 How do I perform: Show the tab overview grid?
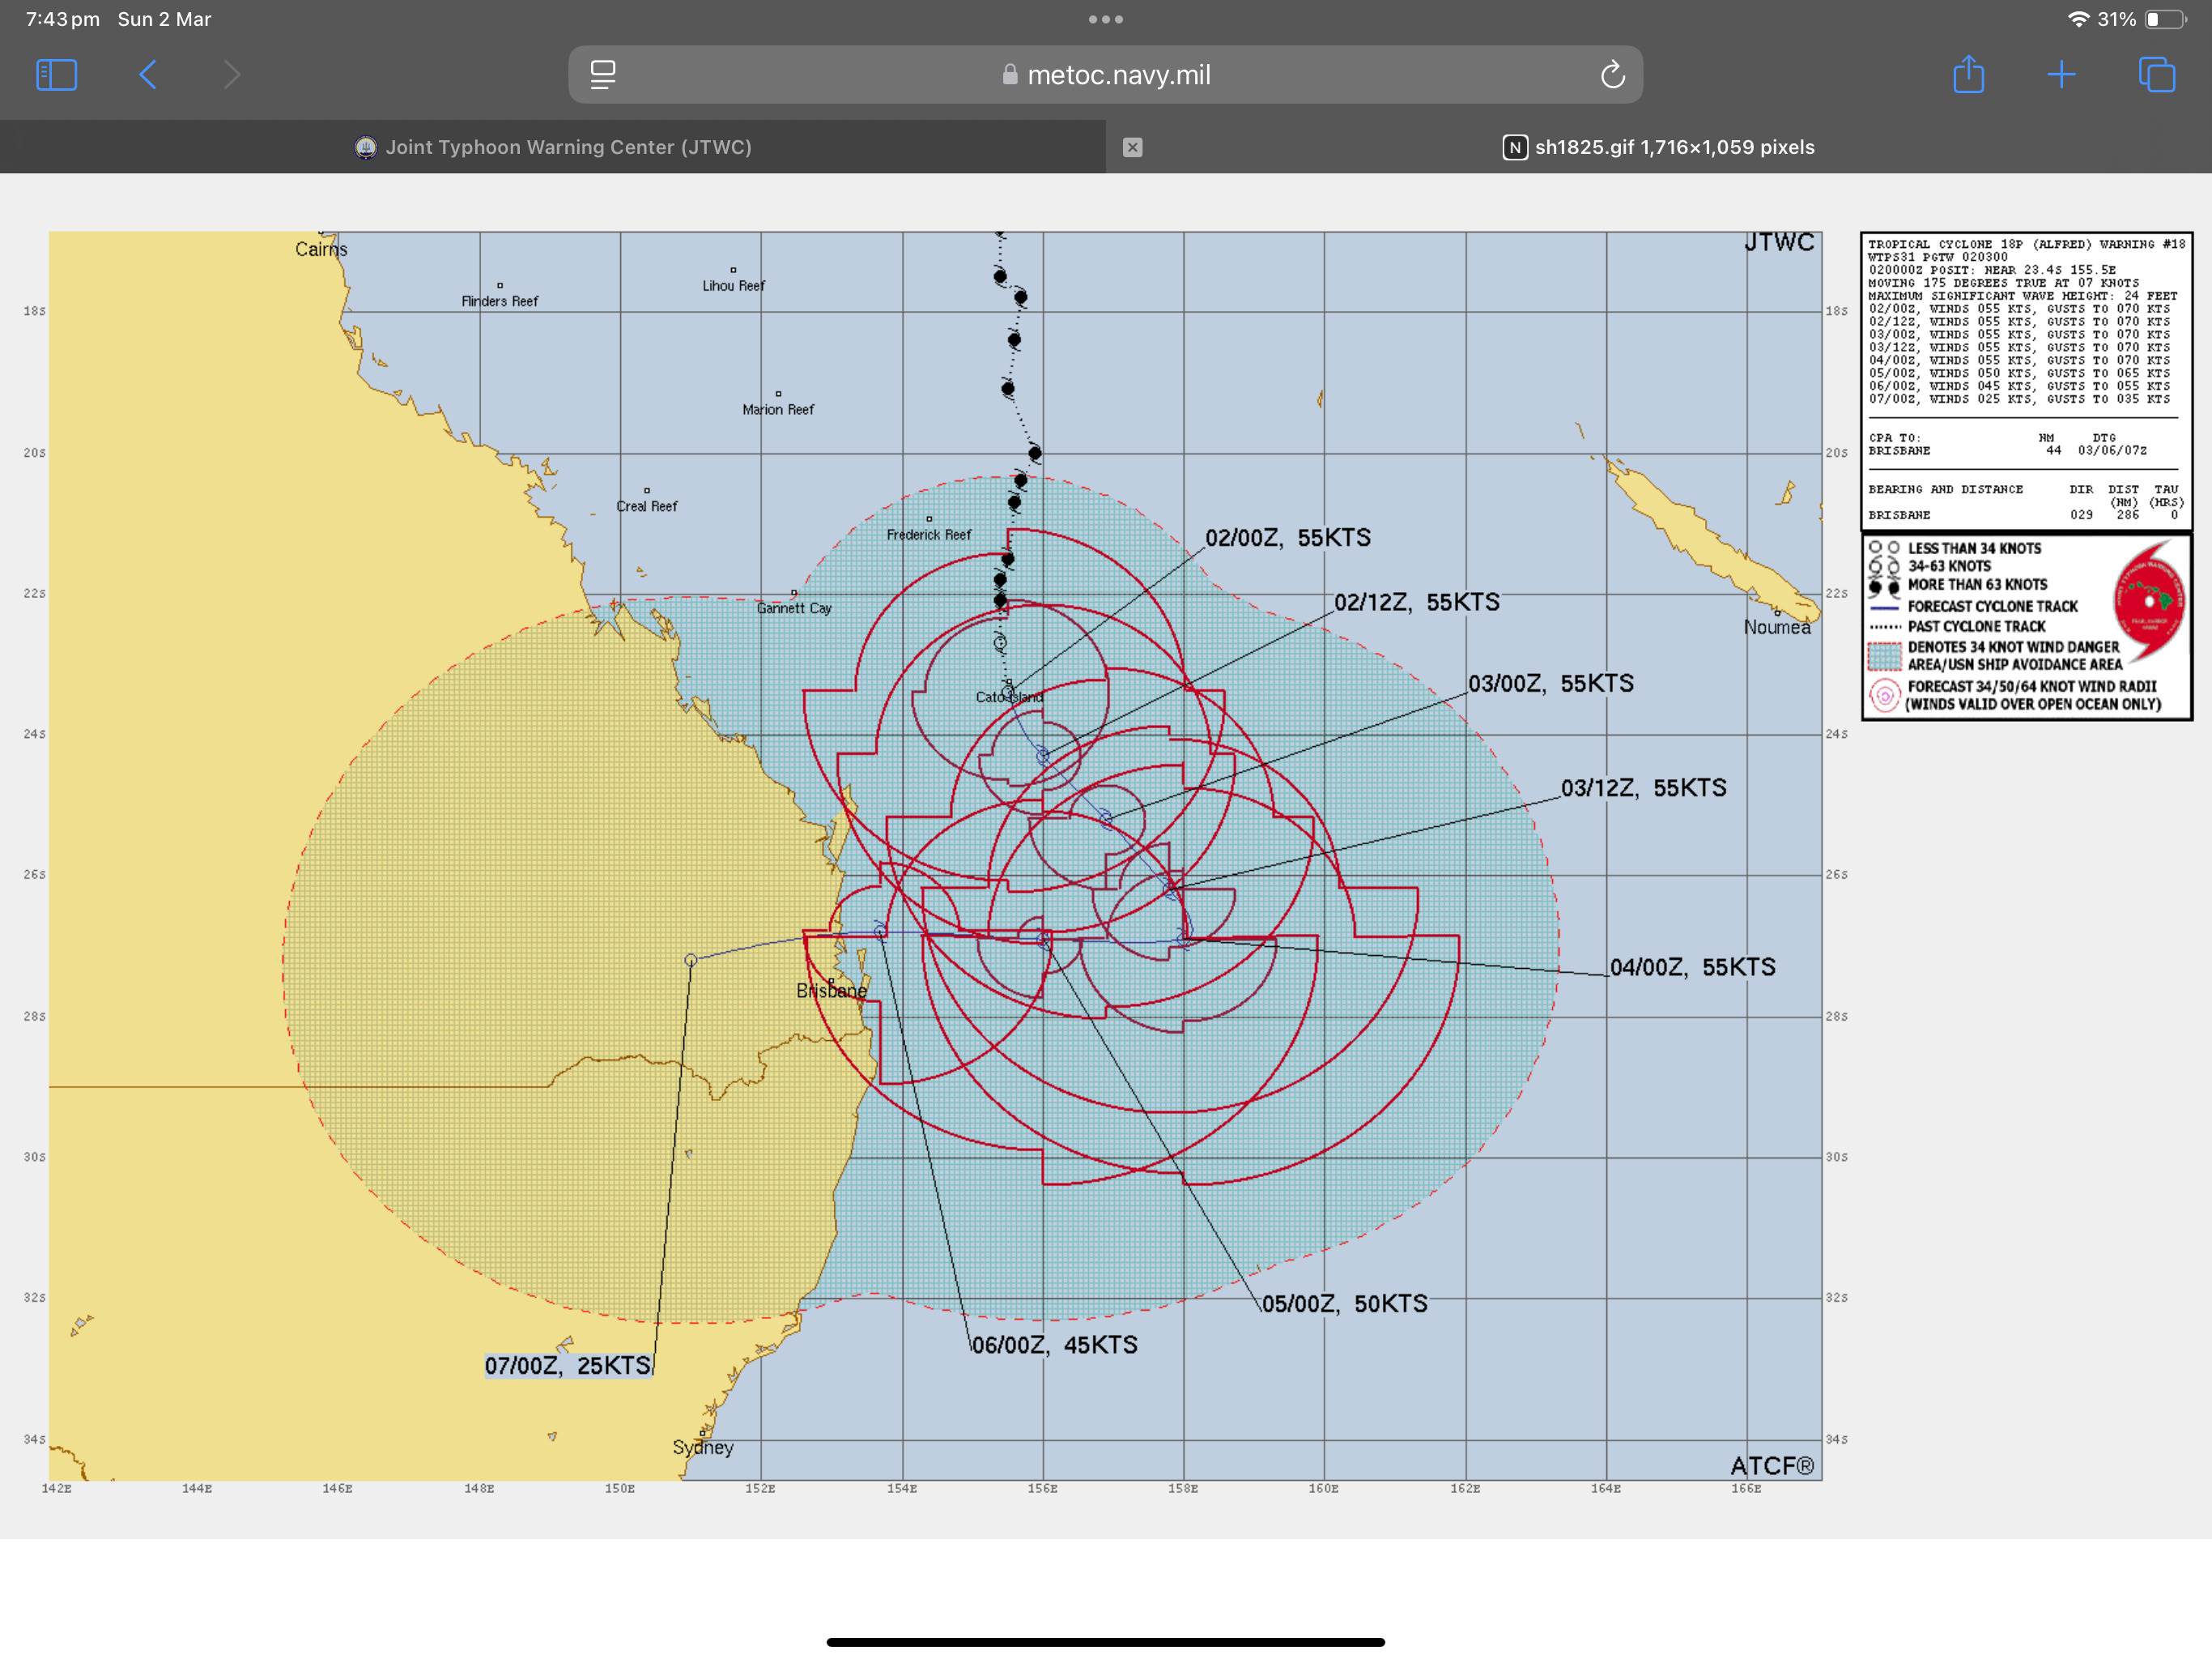click(x=2156, y=75)
